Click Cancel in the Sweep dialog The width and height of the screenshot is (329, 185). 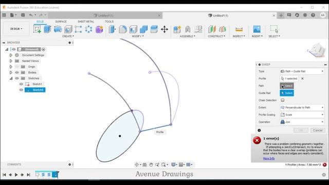[318, 130]
